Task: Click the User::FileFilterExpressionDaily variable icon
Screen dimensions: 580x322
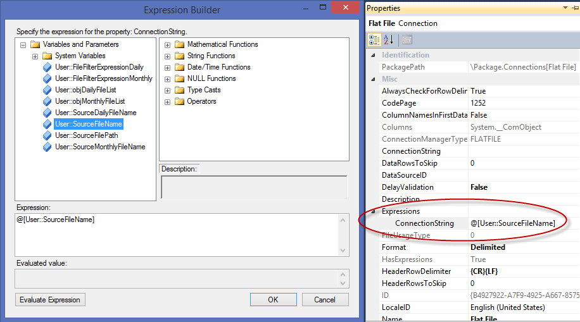Action: coord(47,67)
